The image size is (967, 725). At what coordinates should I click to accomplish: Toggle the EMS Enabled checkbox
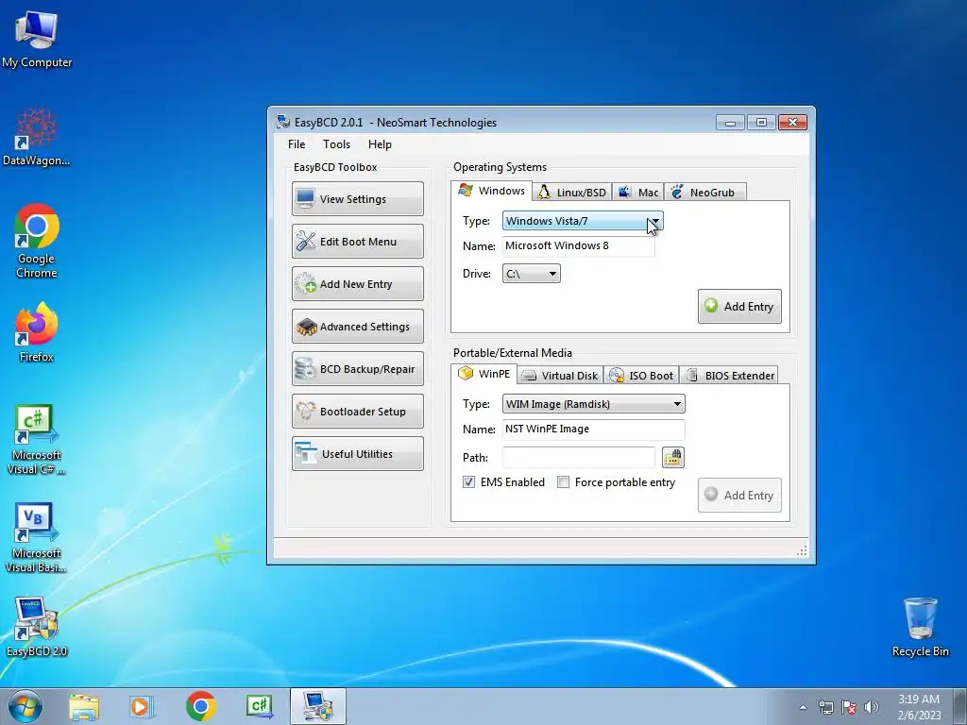[468, 482]
